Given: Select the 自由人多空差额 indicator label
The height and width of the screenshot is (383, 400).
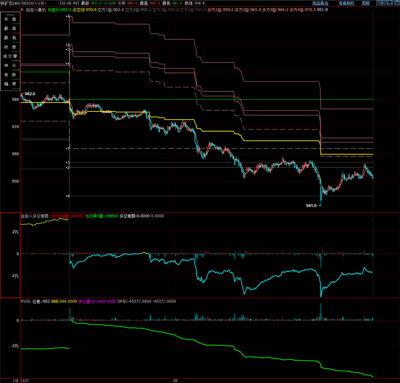Looking at the screenshot, I should click(35, 216).
